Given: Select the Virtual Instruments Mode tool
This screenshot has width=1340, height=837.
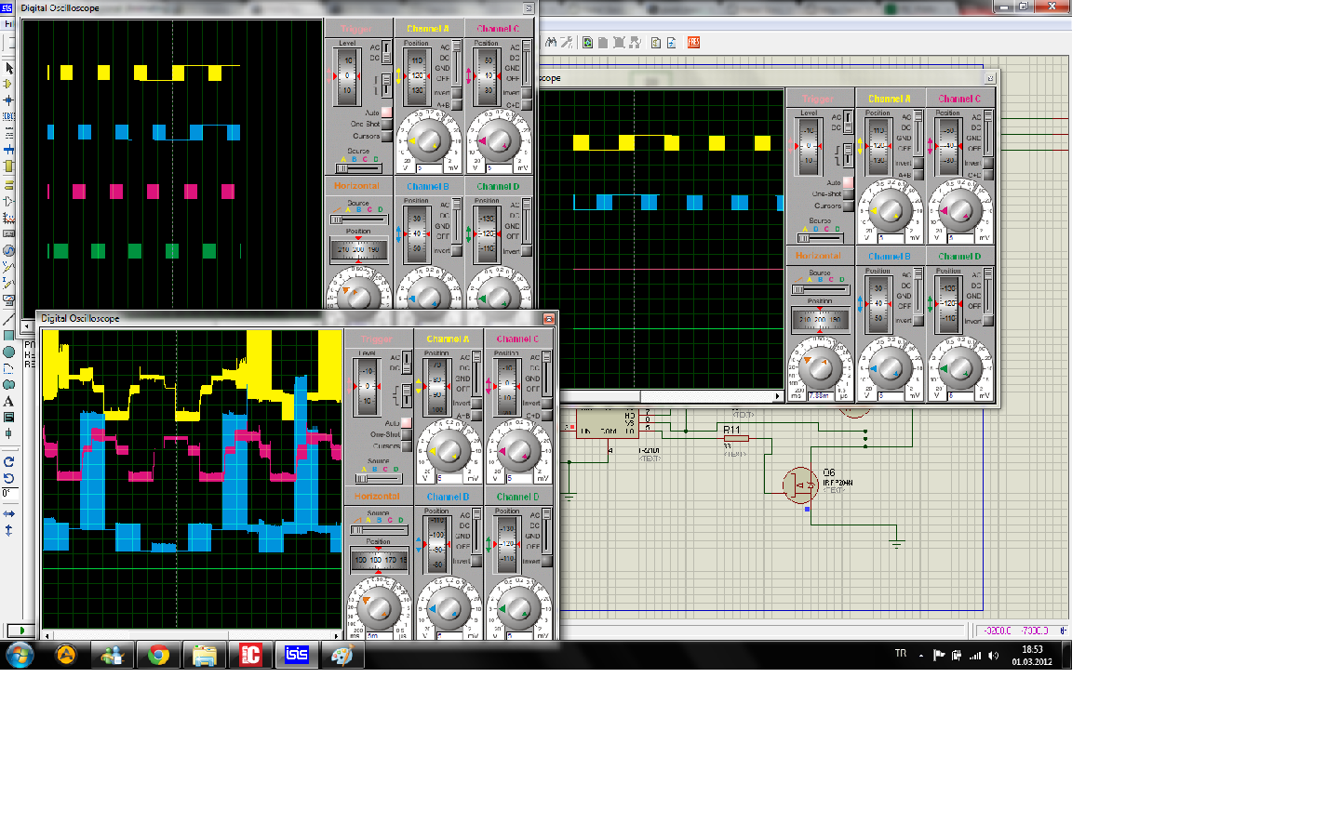Looking at the screenshot, I should 8,300.
